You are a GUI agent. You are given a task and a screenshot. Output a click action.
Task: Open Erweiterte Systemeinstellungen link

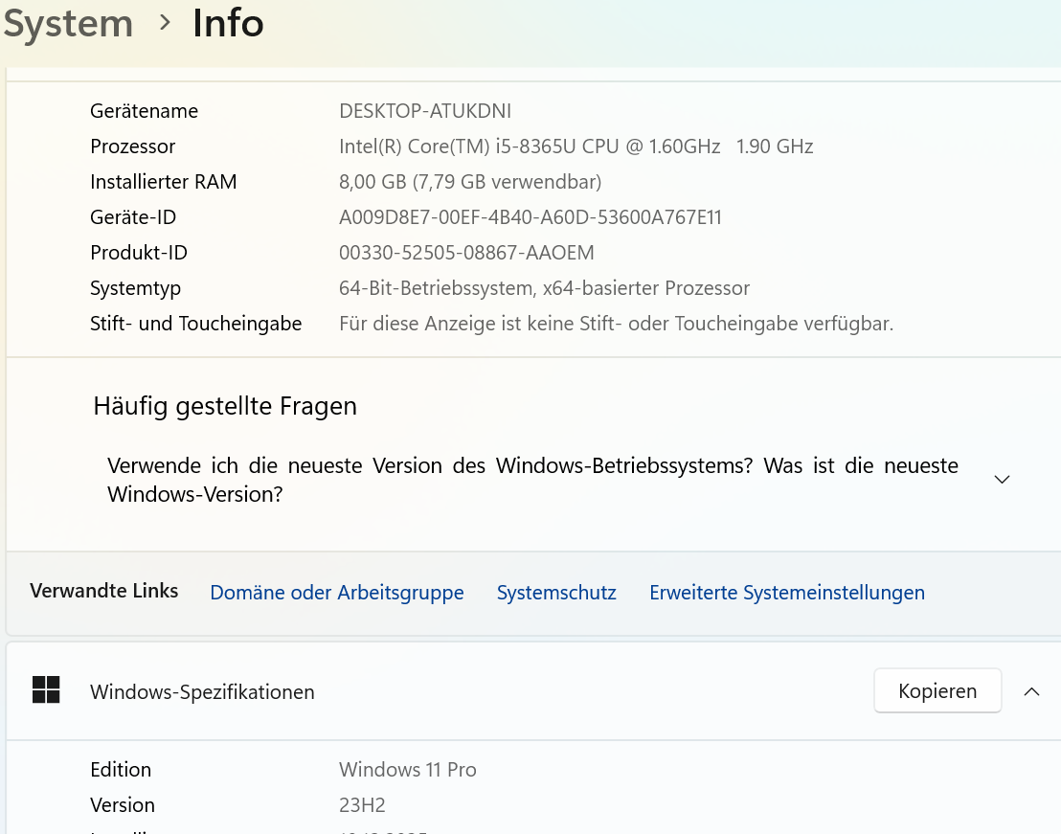click(787, 593)
